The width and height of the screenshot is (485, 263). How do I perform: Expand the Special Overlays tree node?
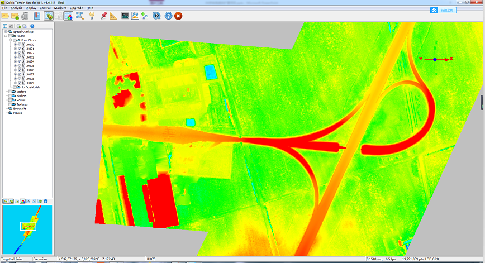coord(5,32)
